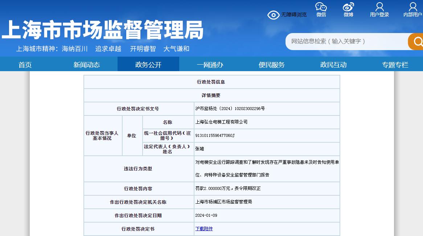The width and height of the screenshot is (423, 236).
Task: Click the violation description starting 对电梯安全运行
Action: (x=267, y=169)
